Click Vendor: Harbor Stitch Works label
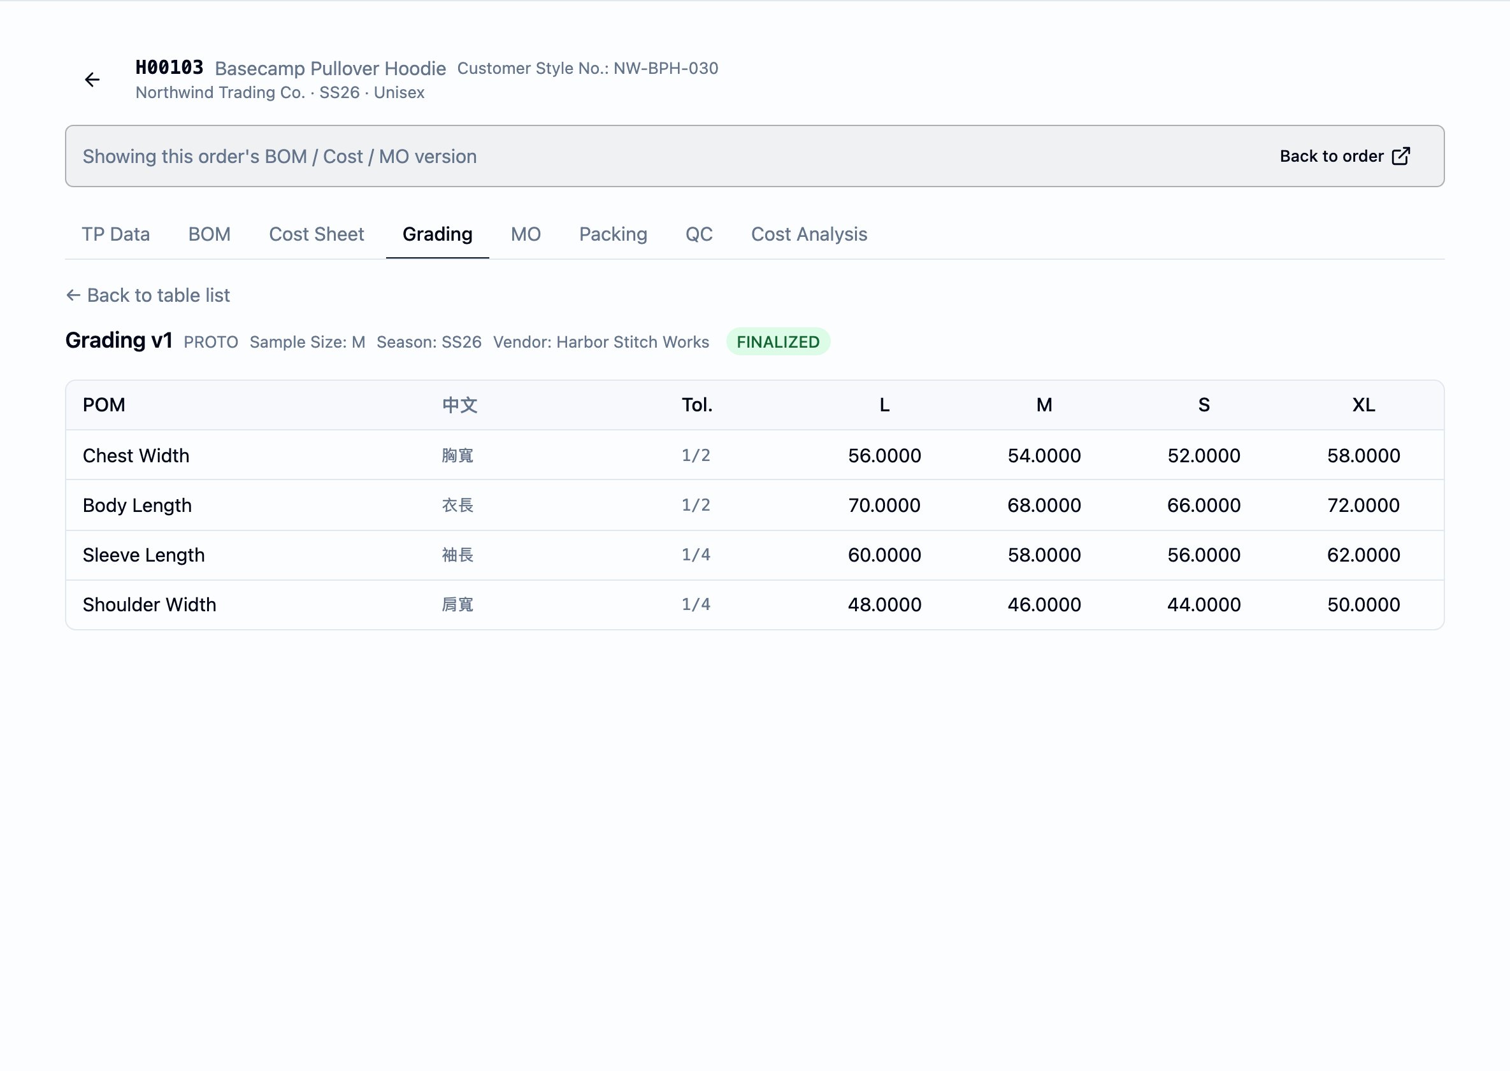1510x1071 pixels. click(x=601, y=341)
